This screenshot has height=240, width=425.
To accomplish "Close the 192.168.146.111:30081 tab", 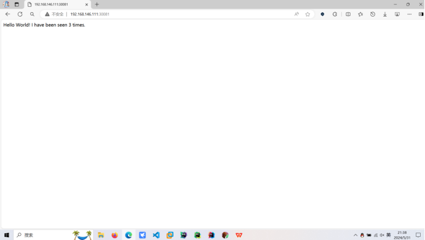I will point(87,4).
